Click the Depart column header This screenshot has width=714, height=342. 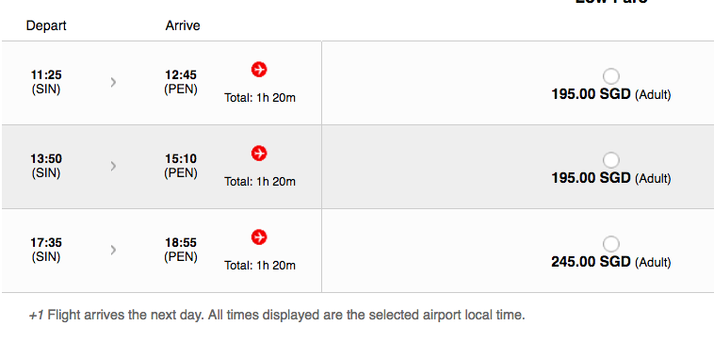[46, 25]
